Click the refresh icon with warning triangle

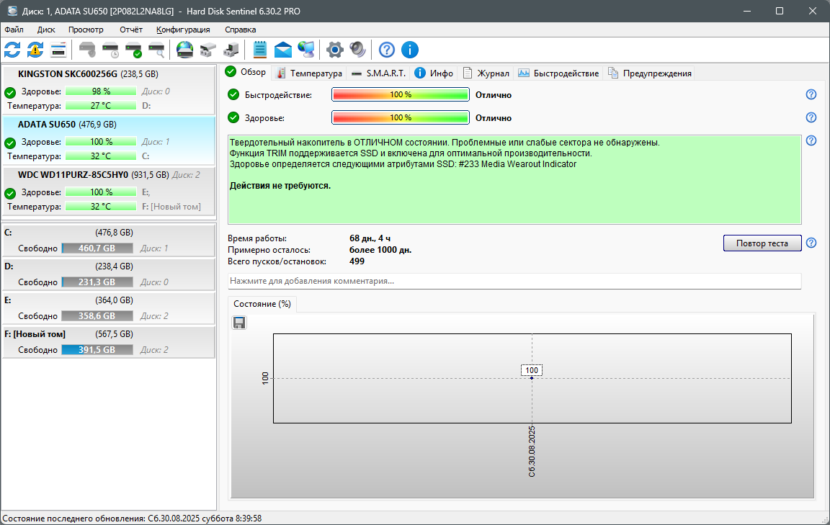tap(35, 50)
